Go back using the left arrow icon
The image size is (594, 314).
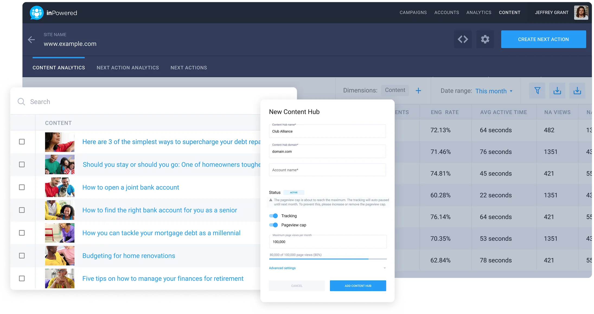pos(31,39)
